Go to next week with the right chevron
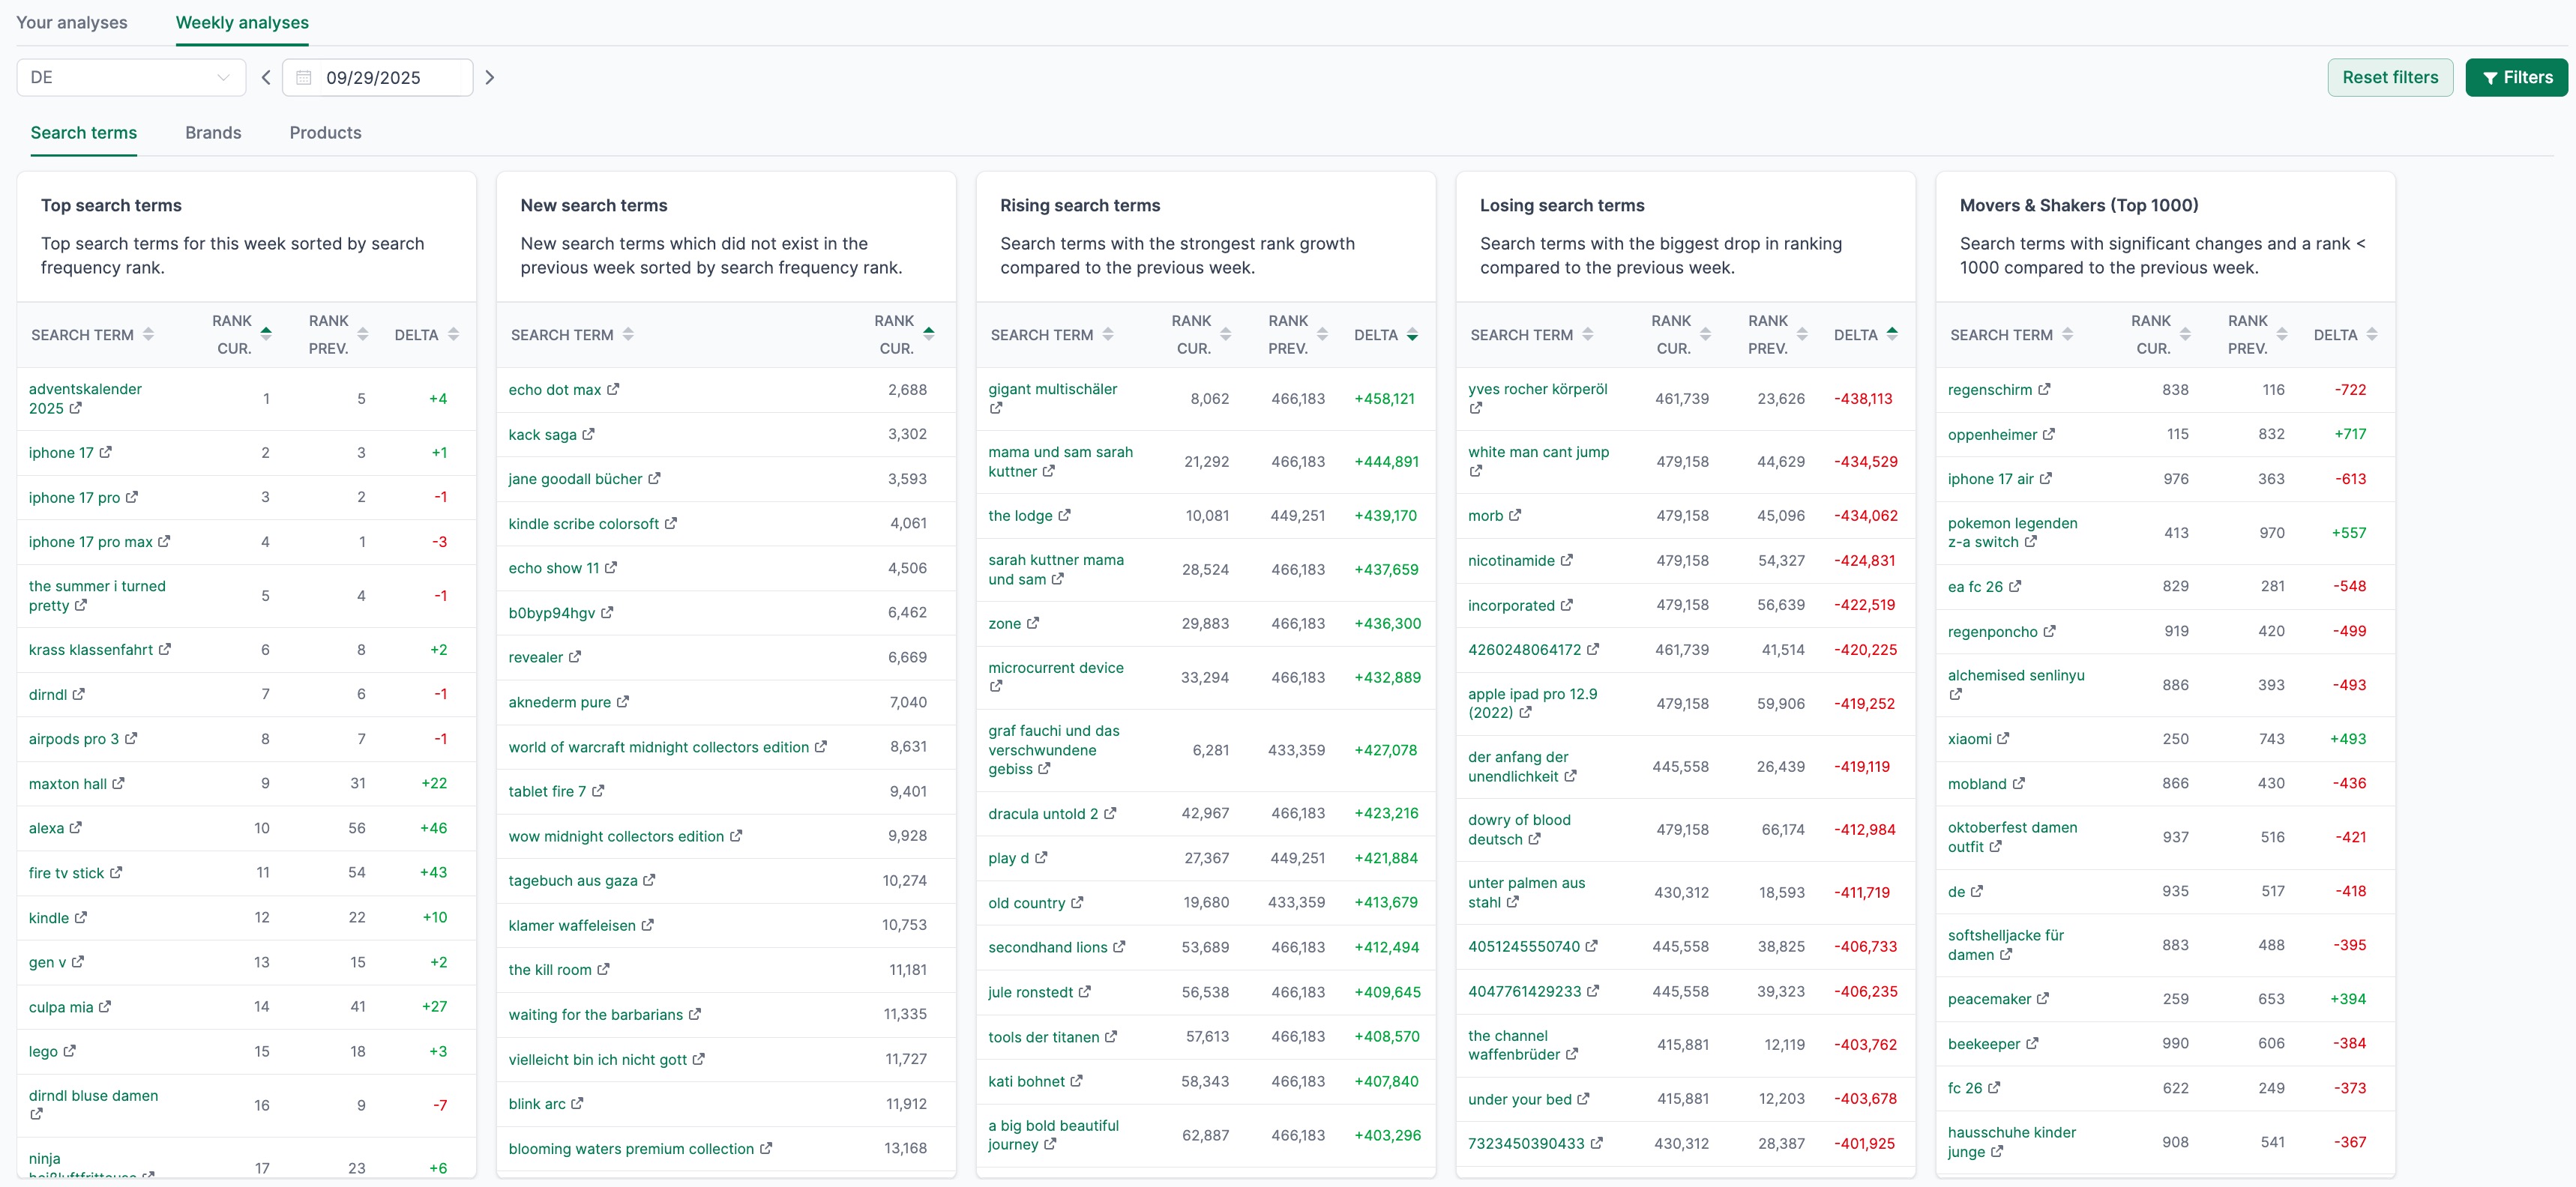This screenshot has width=2576, height=1187. [x=490, y=77]
